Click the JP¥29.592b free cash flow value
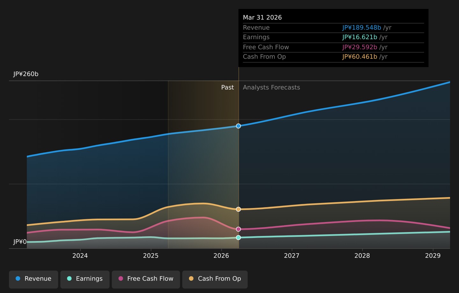 click(x=360, y=47)
